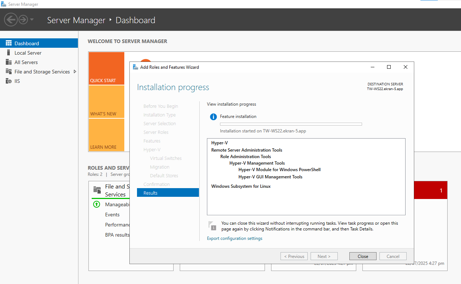Select the Dashboard icon in sidebar
Image resolution: width=461 pixels, height=284 pixels.
pyautogui.click(x=9, y=43)
